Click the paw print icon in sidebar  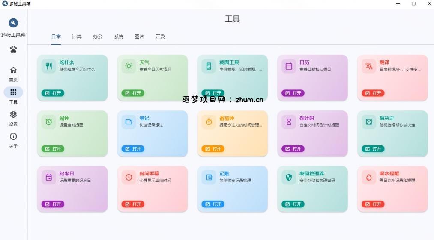13,50
